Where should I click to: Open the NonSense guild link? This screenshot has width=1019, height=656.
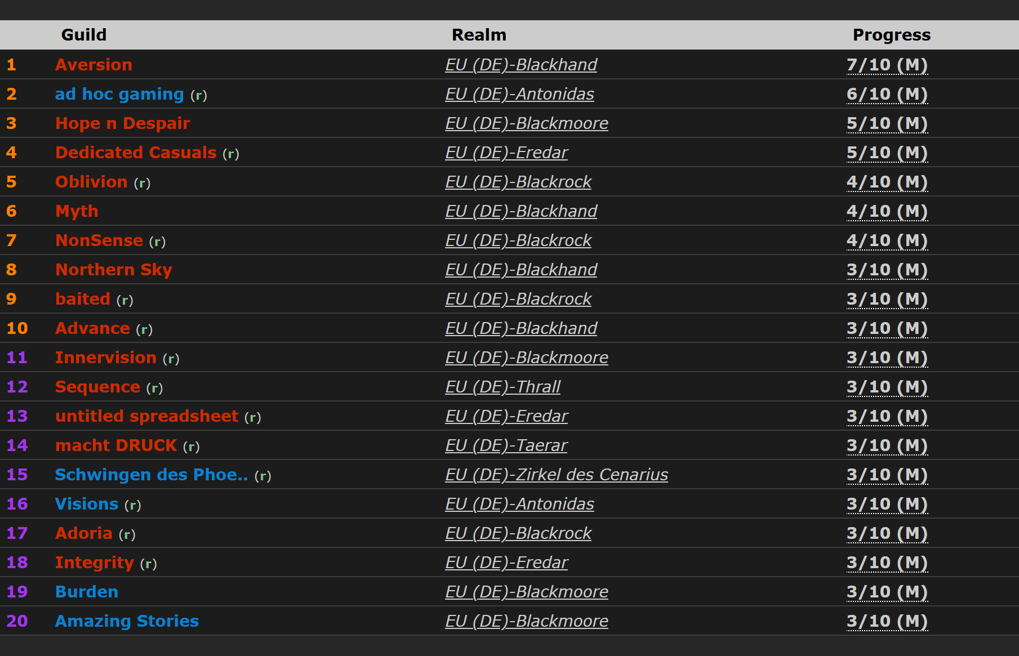99,240
